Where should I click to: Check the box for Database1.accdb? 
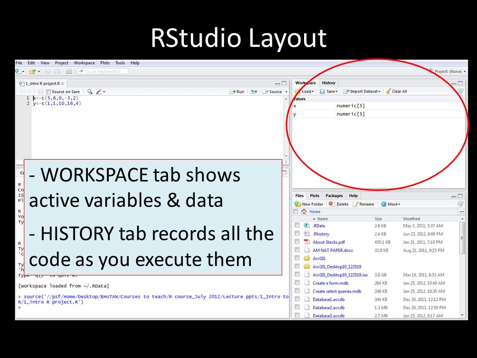[x=297, y=299]
